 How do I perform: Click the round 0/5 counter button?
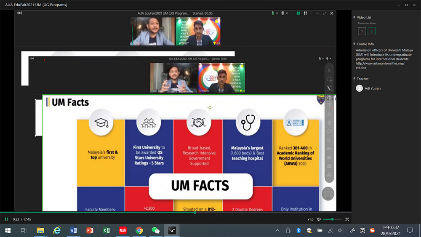click(328, 194)
